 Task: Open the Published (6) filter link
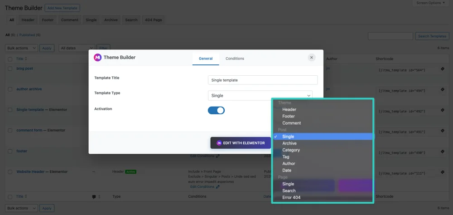[x=30, y=35]
